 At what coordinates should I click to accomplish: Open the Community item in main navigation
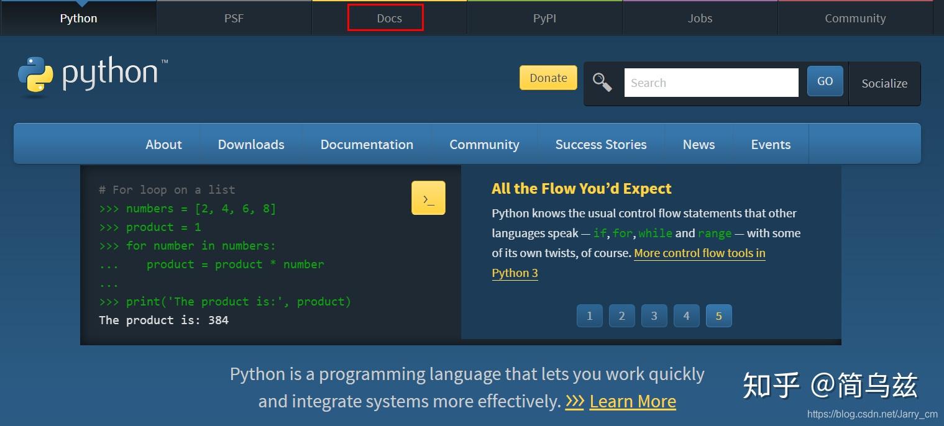pyautogui.click(x=484, y=144)
